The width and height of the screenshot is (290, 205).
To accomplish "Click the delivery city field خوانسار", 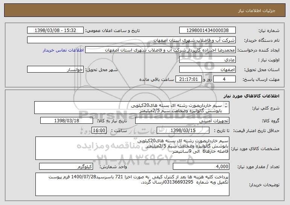I will coord(55,70).
